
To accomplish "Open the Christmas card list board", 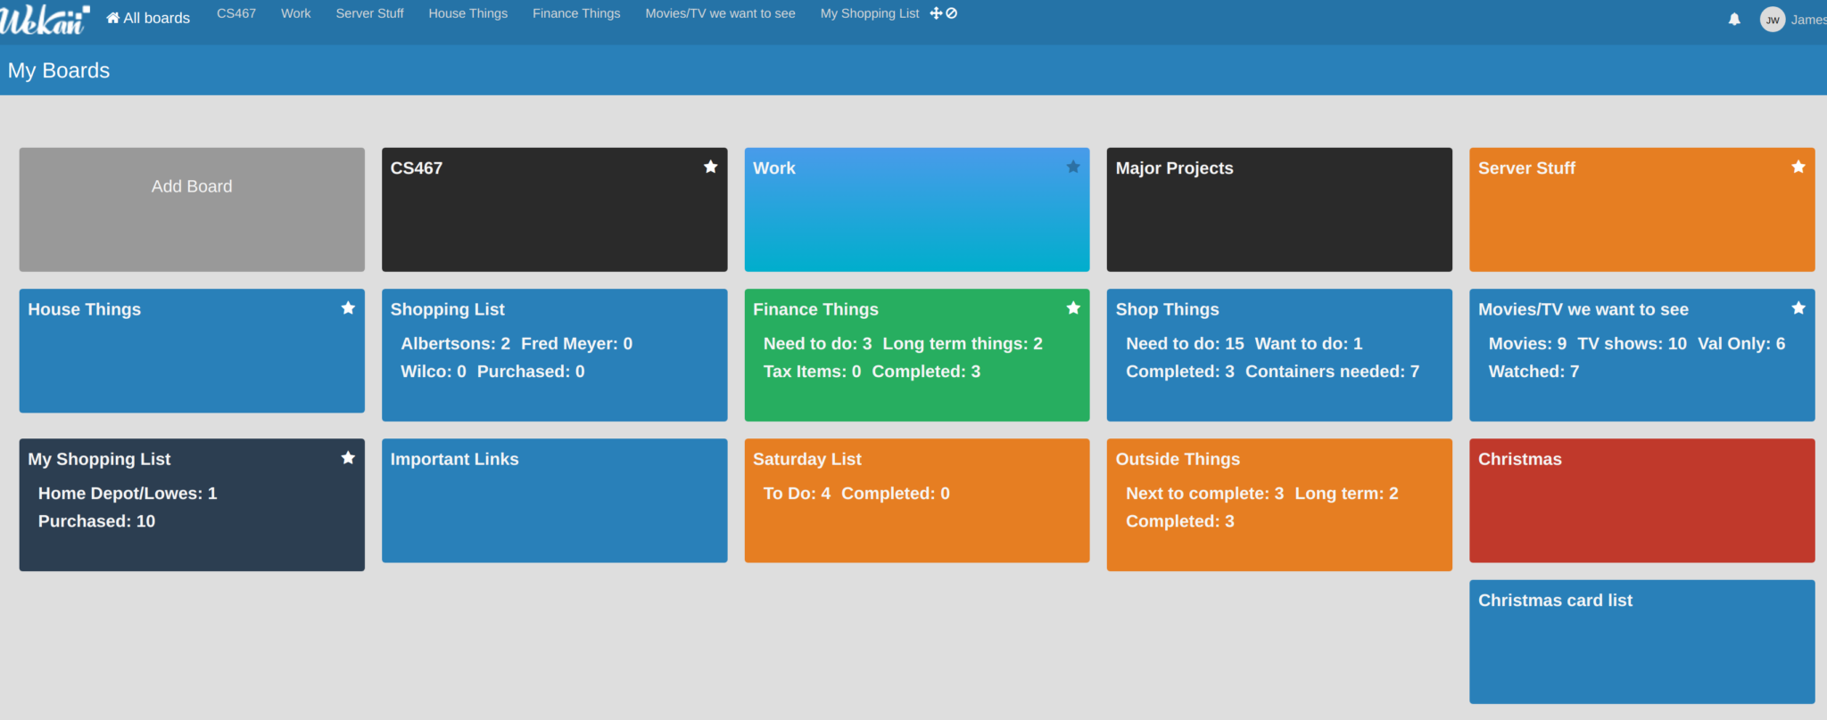I will click(x=1642, y=642).
